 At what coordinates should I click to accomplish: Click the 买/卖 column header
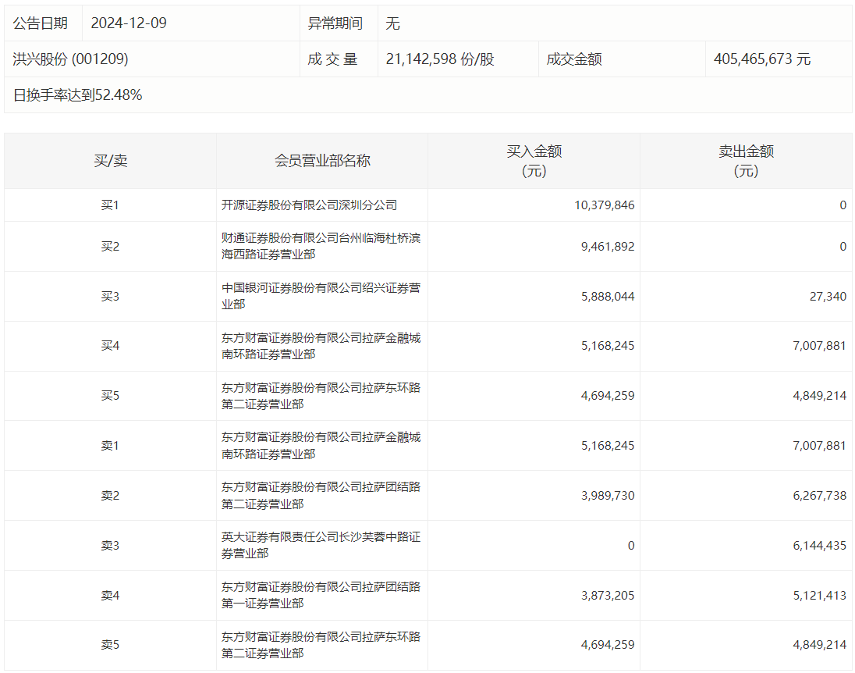point(111,161)
